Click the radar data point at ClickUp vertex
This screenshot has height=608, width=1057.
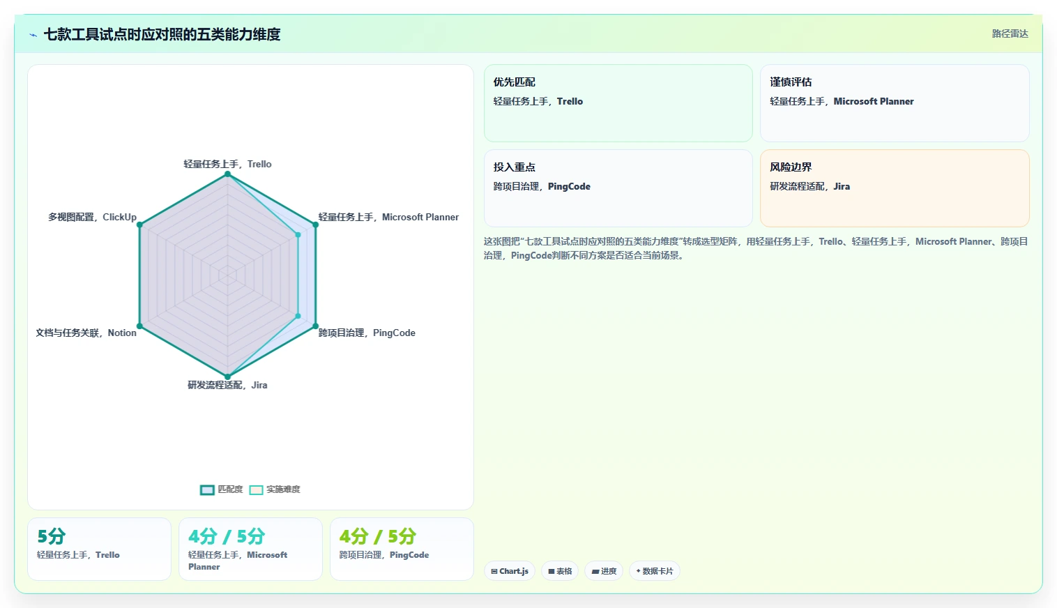point(140,225)
